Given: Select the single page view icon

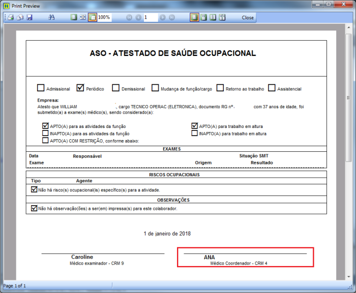Looking at the screenshot, I should tap(194, 17).
